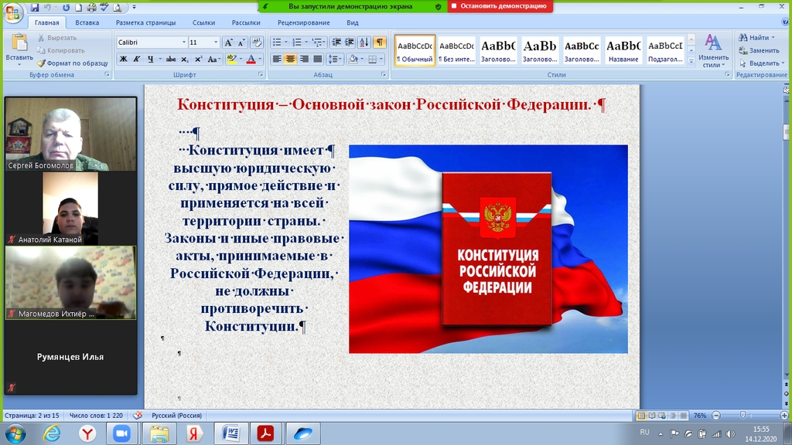Click Сергей Богомолов video thumbnail
Viewport: 792px width, 445px height.
pyautogui.click(x=70, y=134)
